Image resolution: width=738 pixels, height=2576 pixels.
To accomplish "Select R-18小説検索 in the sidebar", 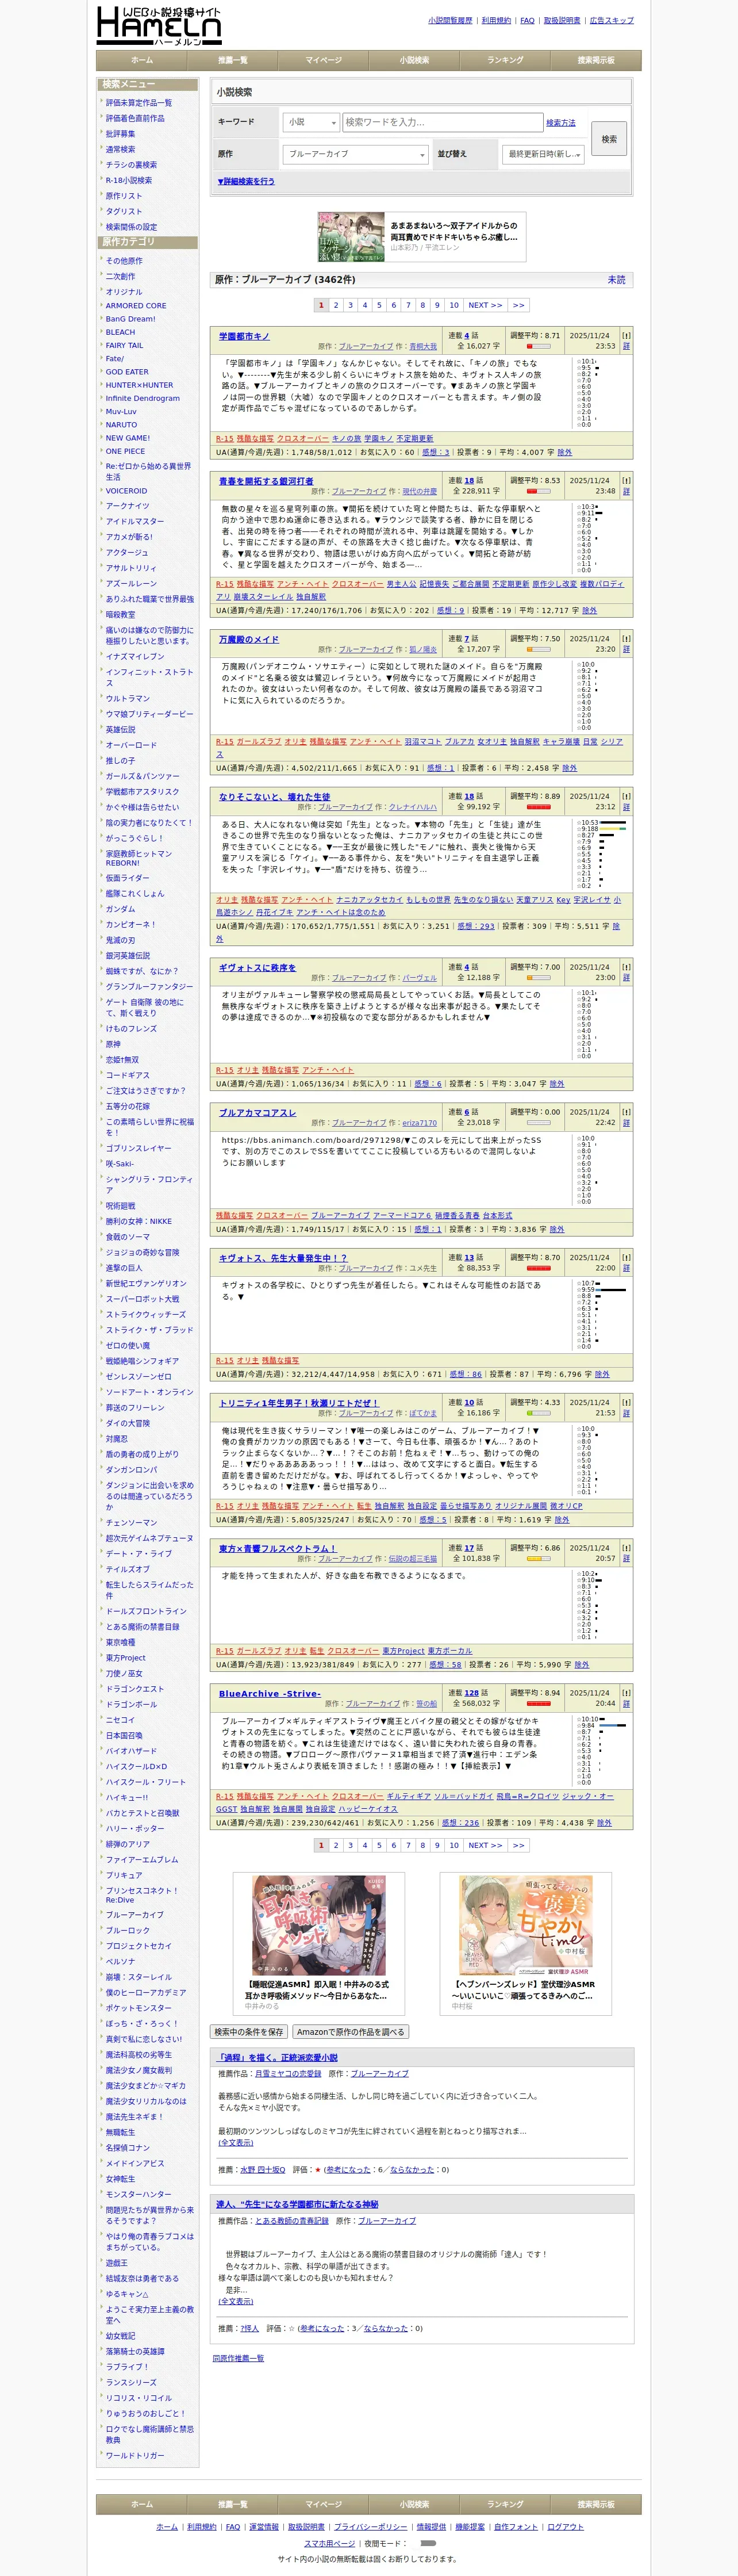I will pyautogui.click(x=129, y=180).
